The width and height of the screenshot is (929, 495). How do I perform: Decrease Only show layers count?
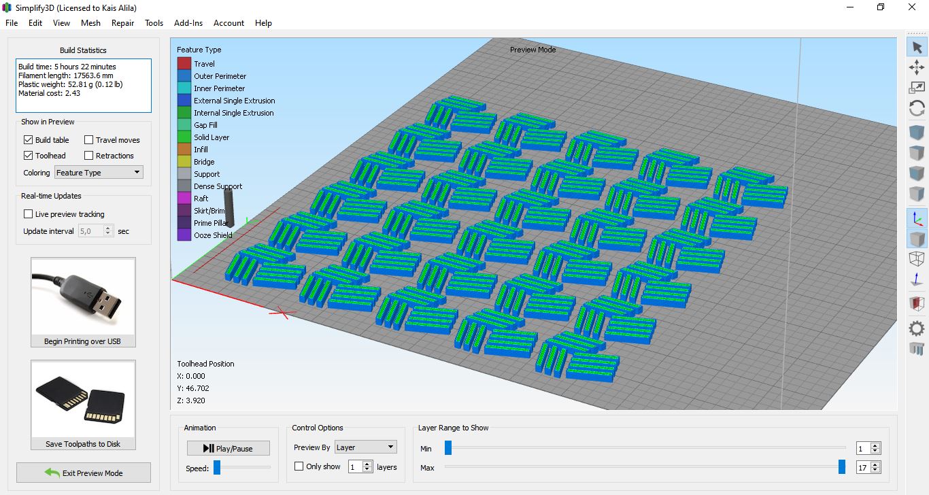(x=368, y=470)
